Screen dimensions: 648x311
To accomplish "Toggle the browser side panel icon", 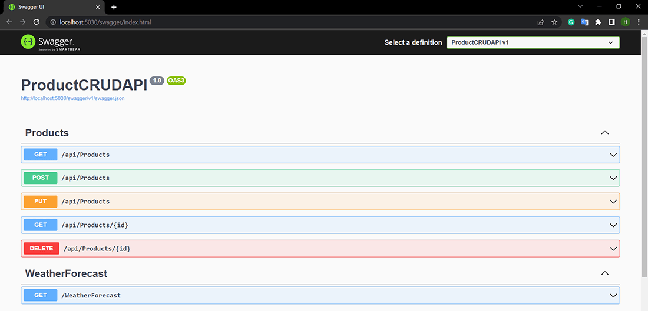I will [x=611, y=22].
